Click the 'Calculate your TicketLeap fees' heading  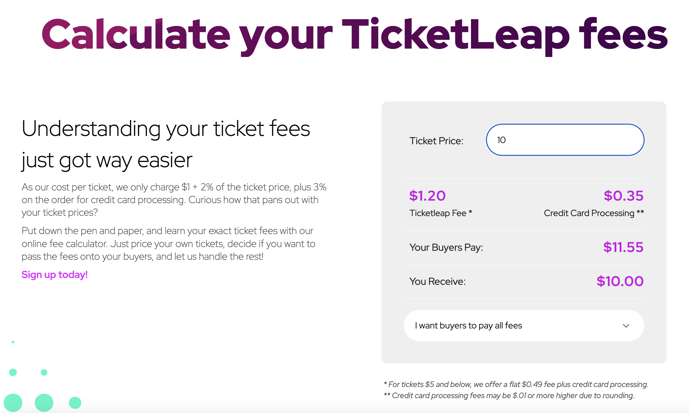354,35
